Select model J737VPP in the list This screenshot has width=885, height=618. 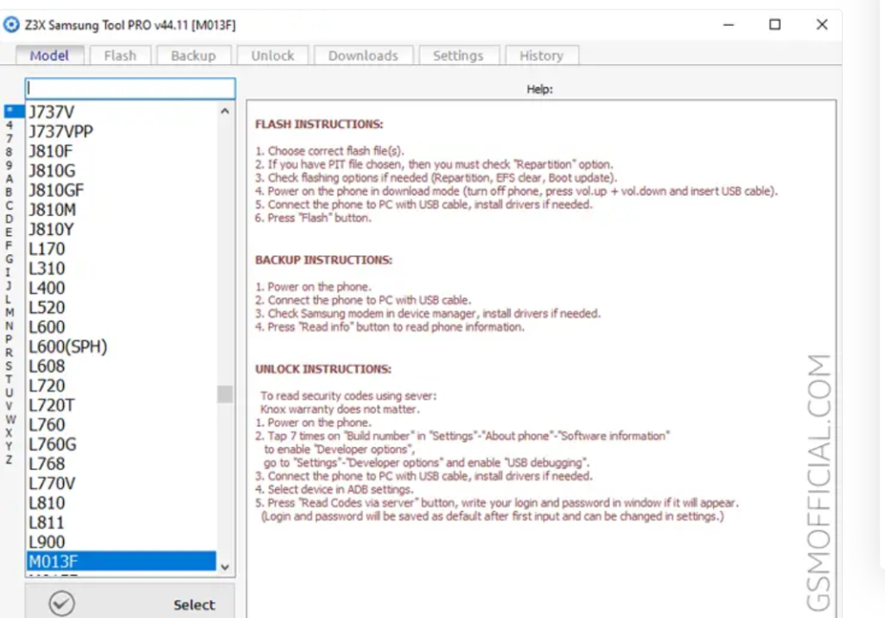click(121, 131)
